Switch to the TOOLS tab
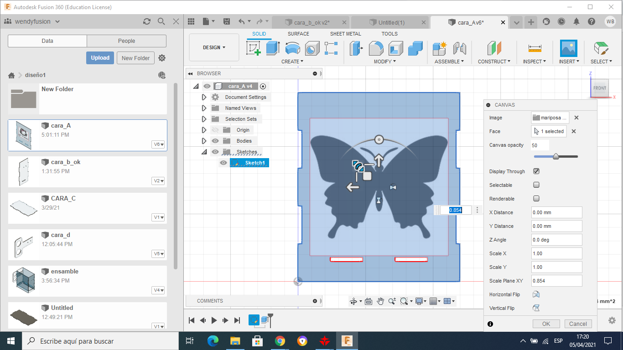 point(389,34)
